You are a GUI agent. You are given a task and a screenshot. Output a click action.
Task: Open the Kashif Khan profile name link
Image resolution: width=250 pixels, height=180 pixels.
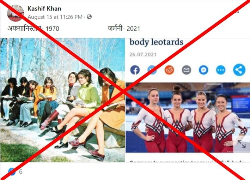[x=44, y=8]
